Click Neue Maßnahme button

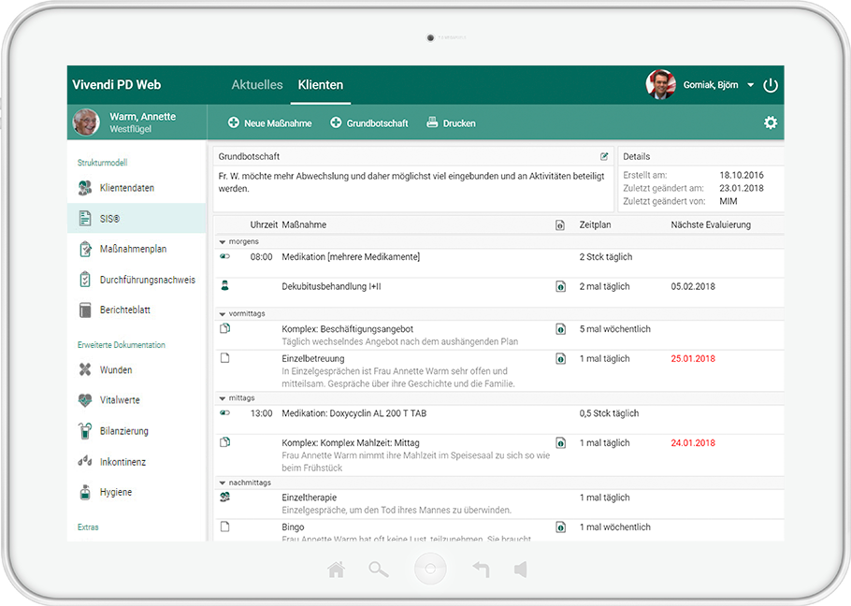coord(269,123)
